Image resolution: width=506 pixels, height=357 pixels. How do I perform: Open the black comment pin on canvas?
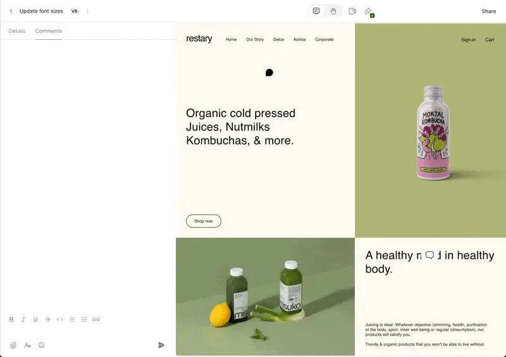point(269,73)
